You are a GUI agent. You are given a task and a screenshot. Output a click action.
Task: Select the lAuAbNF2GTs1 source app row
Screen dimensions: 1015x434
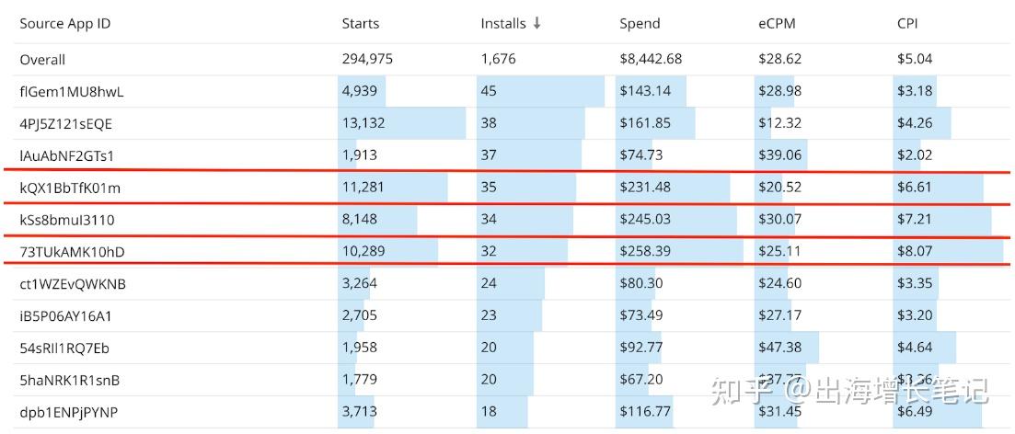67,155
